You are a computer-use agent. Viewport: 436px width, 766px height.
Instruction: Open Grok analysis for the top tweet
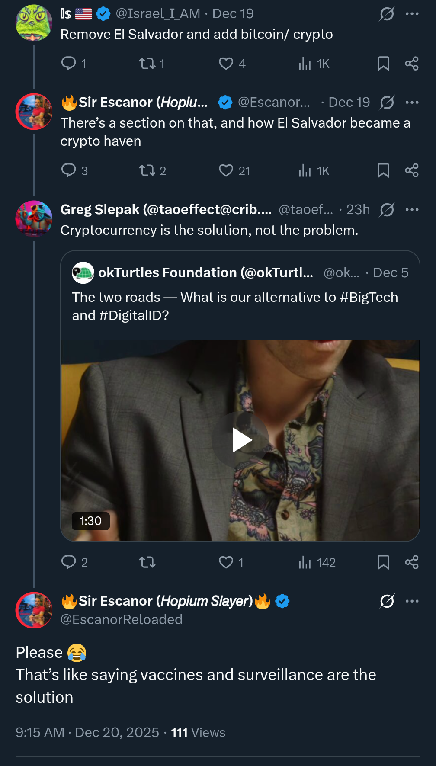click(x=386, y=13)
